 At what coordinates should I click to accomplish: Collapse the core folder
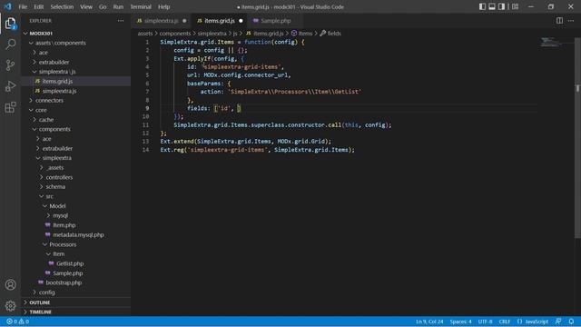[75, 110]
